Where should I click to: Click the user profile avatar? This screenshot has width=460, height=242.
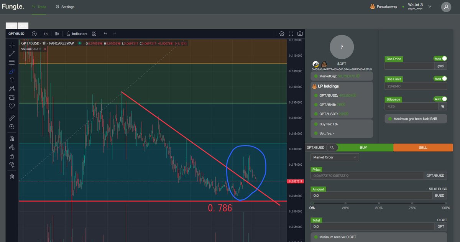446,7
